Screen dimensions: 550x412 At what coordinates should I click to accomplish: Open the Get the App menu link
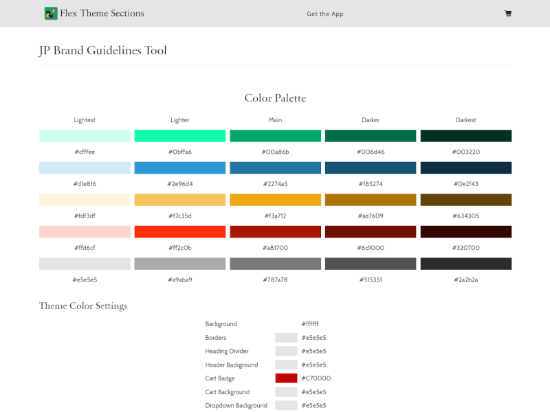[325, 14]
